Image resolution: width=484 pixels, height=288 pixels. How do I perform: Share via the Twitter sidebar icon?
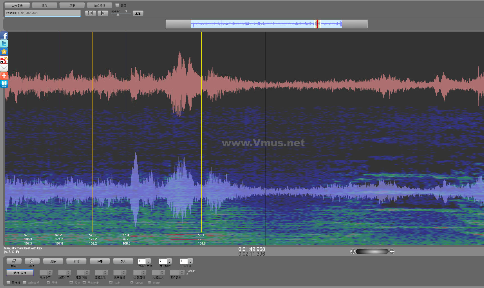pos(4,44)
